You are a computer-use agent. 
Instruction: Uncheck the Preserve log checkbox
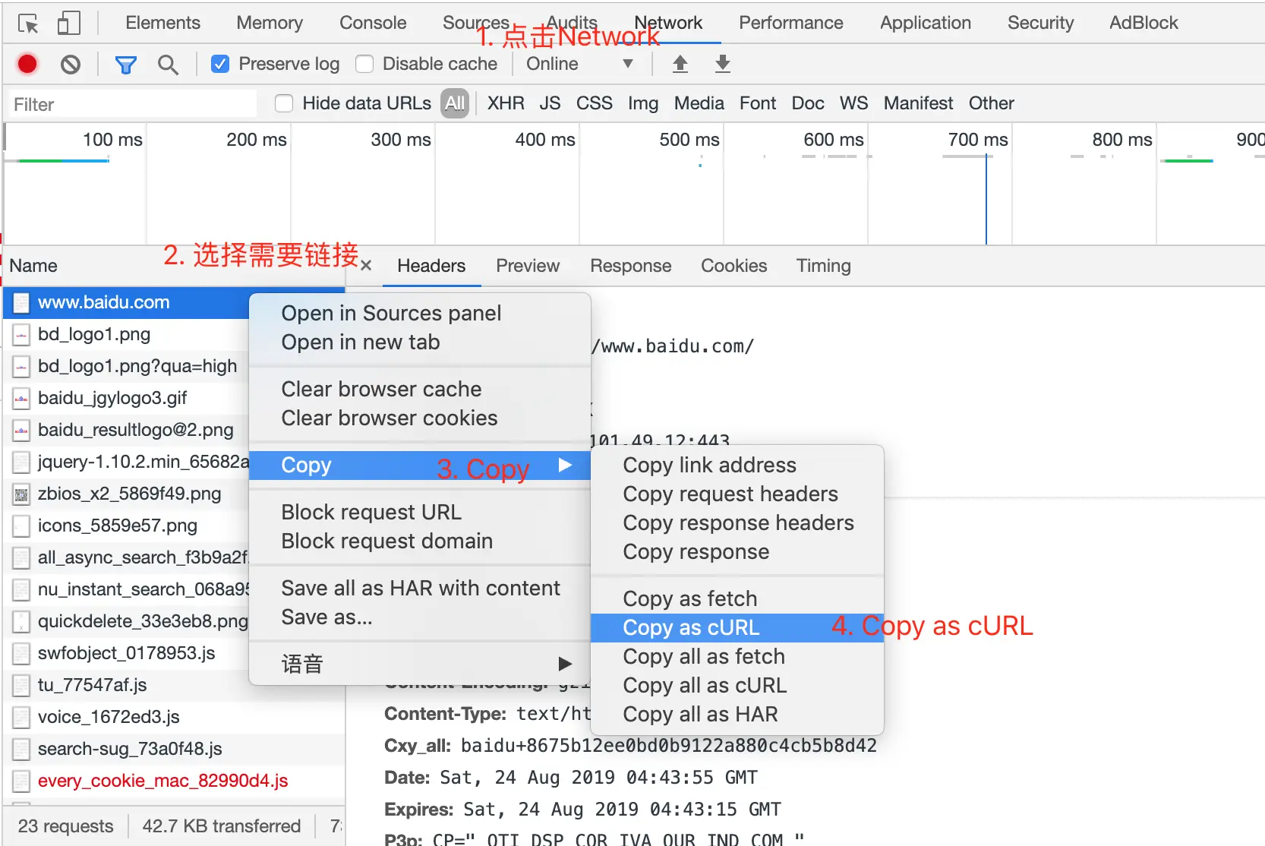(220, 64)
